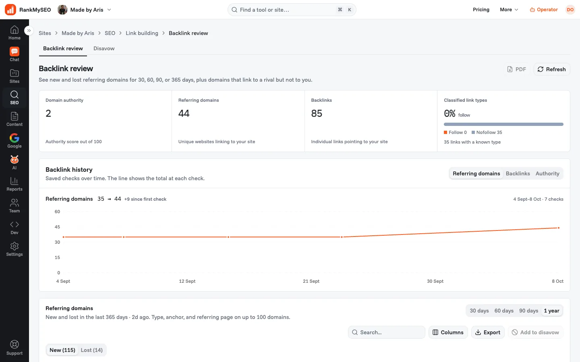580x362 pixels.
Task: Expand the More menu
Action: point(509,10)
